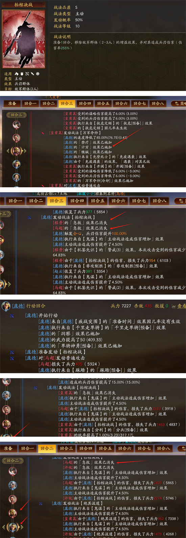This screenshot has width=186, height=538.
Task: Collapse the crossed-swords marker beside 庞德 开始行动
Action: pos(12,316)
